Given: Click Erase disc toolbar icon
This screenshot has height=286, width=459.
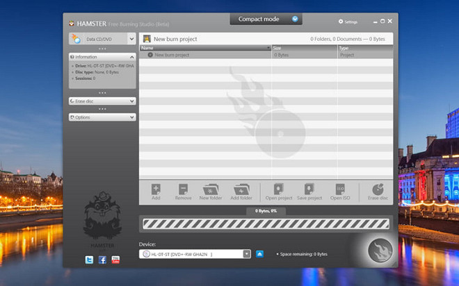Looking at the screenshot, I should point(378,192).
